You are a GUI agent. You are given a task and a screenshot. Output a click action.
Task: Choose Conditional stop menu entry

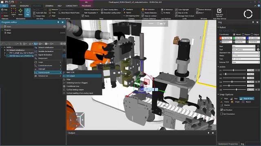pyautogui.click(x=82, y=86)
